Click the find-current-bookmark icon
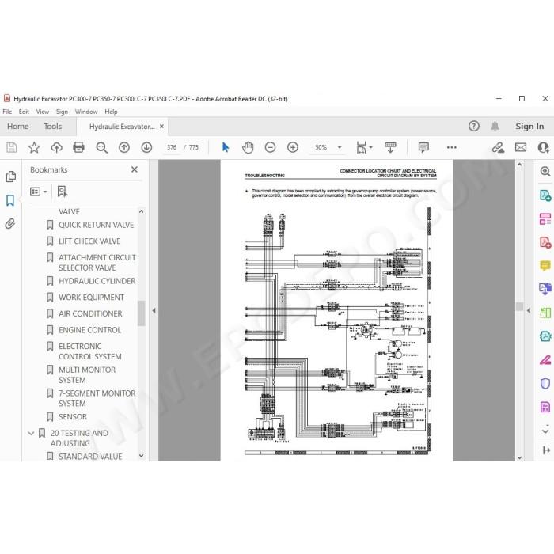The image size is (554, 554). [x=63, y=192]
